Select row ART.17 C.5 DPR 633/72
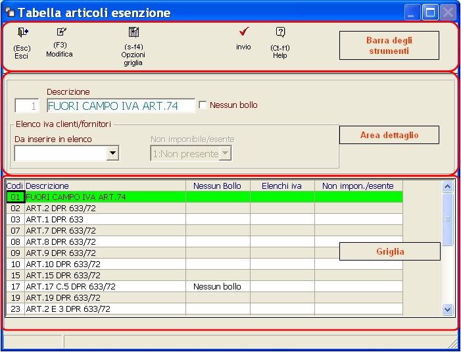The width and height of the screenshot is (461, 352). pos(205,286)
